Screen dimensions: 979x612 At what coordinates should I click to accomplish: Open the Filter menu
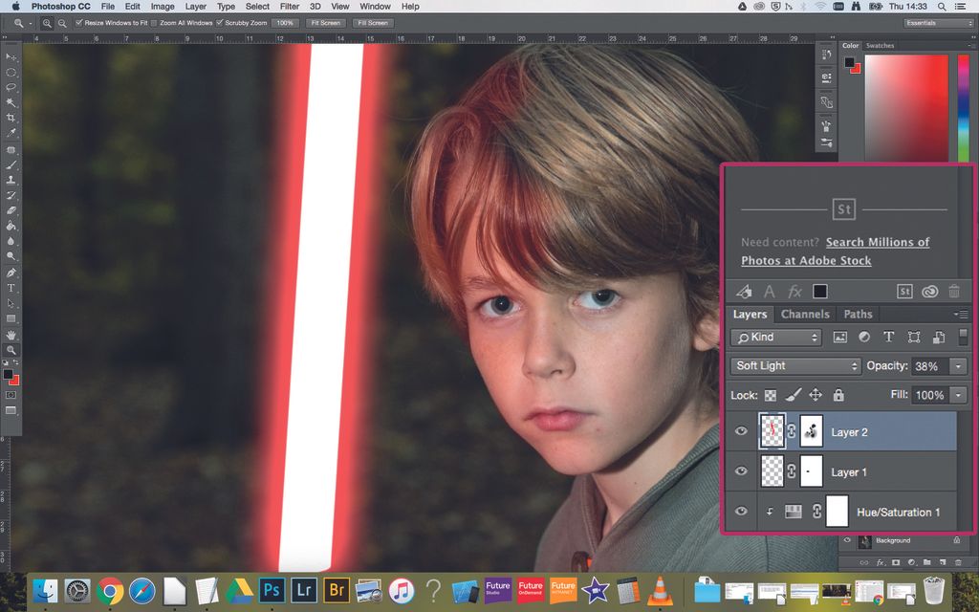point(289,7)
